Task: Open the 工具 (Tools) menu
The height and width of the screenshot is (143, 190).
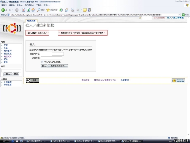Action: tap(39, 5)
